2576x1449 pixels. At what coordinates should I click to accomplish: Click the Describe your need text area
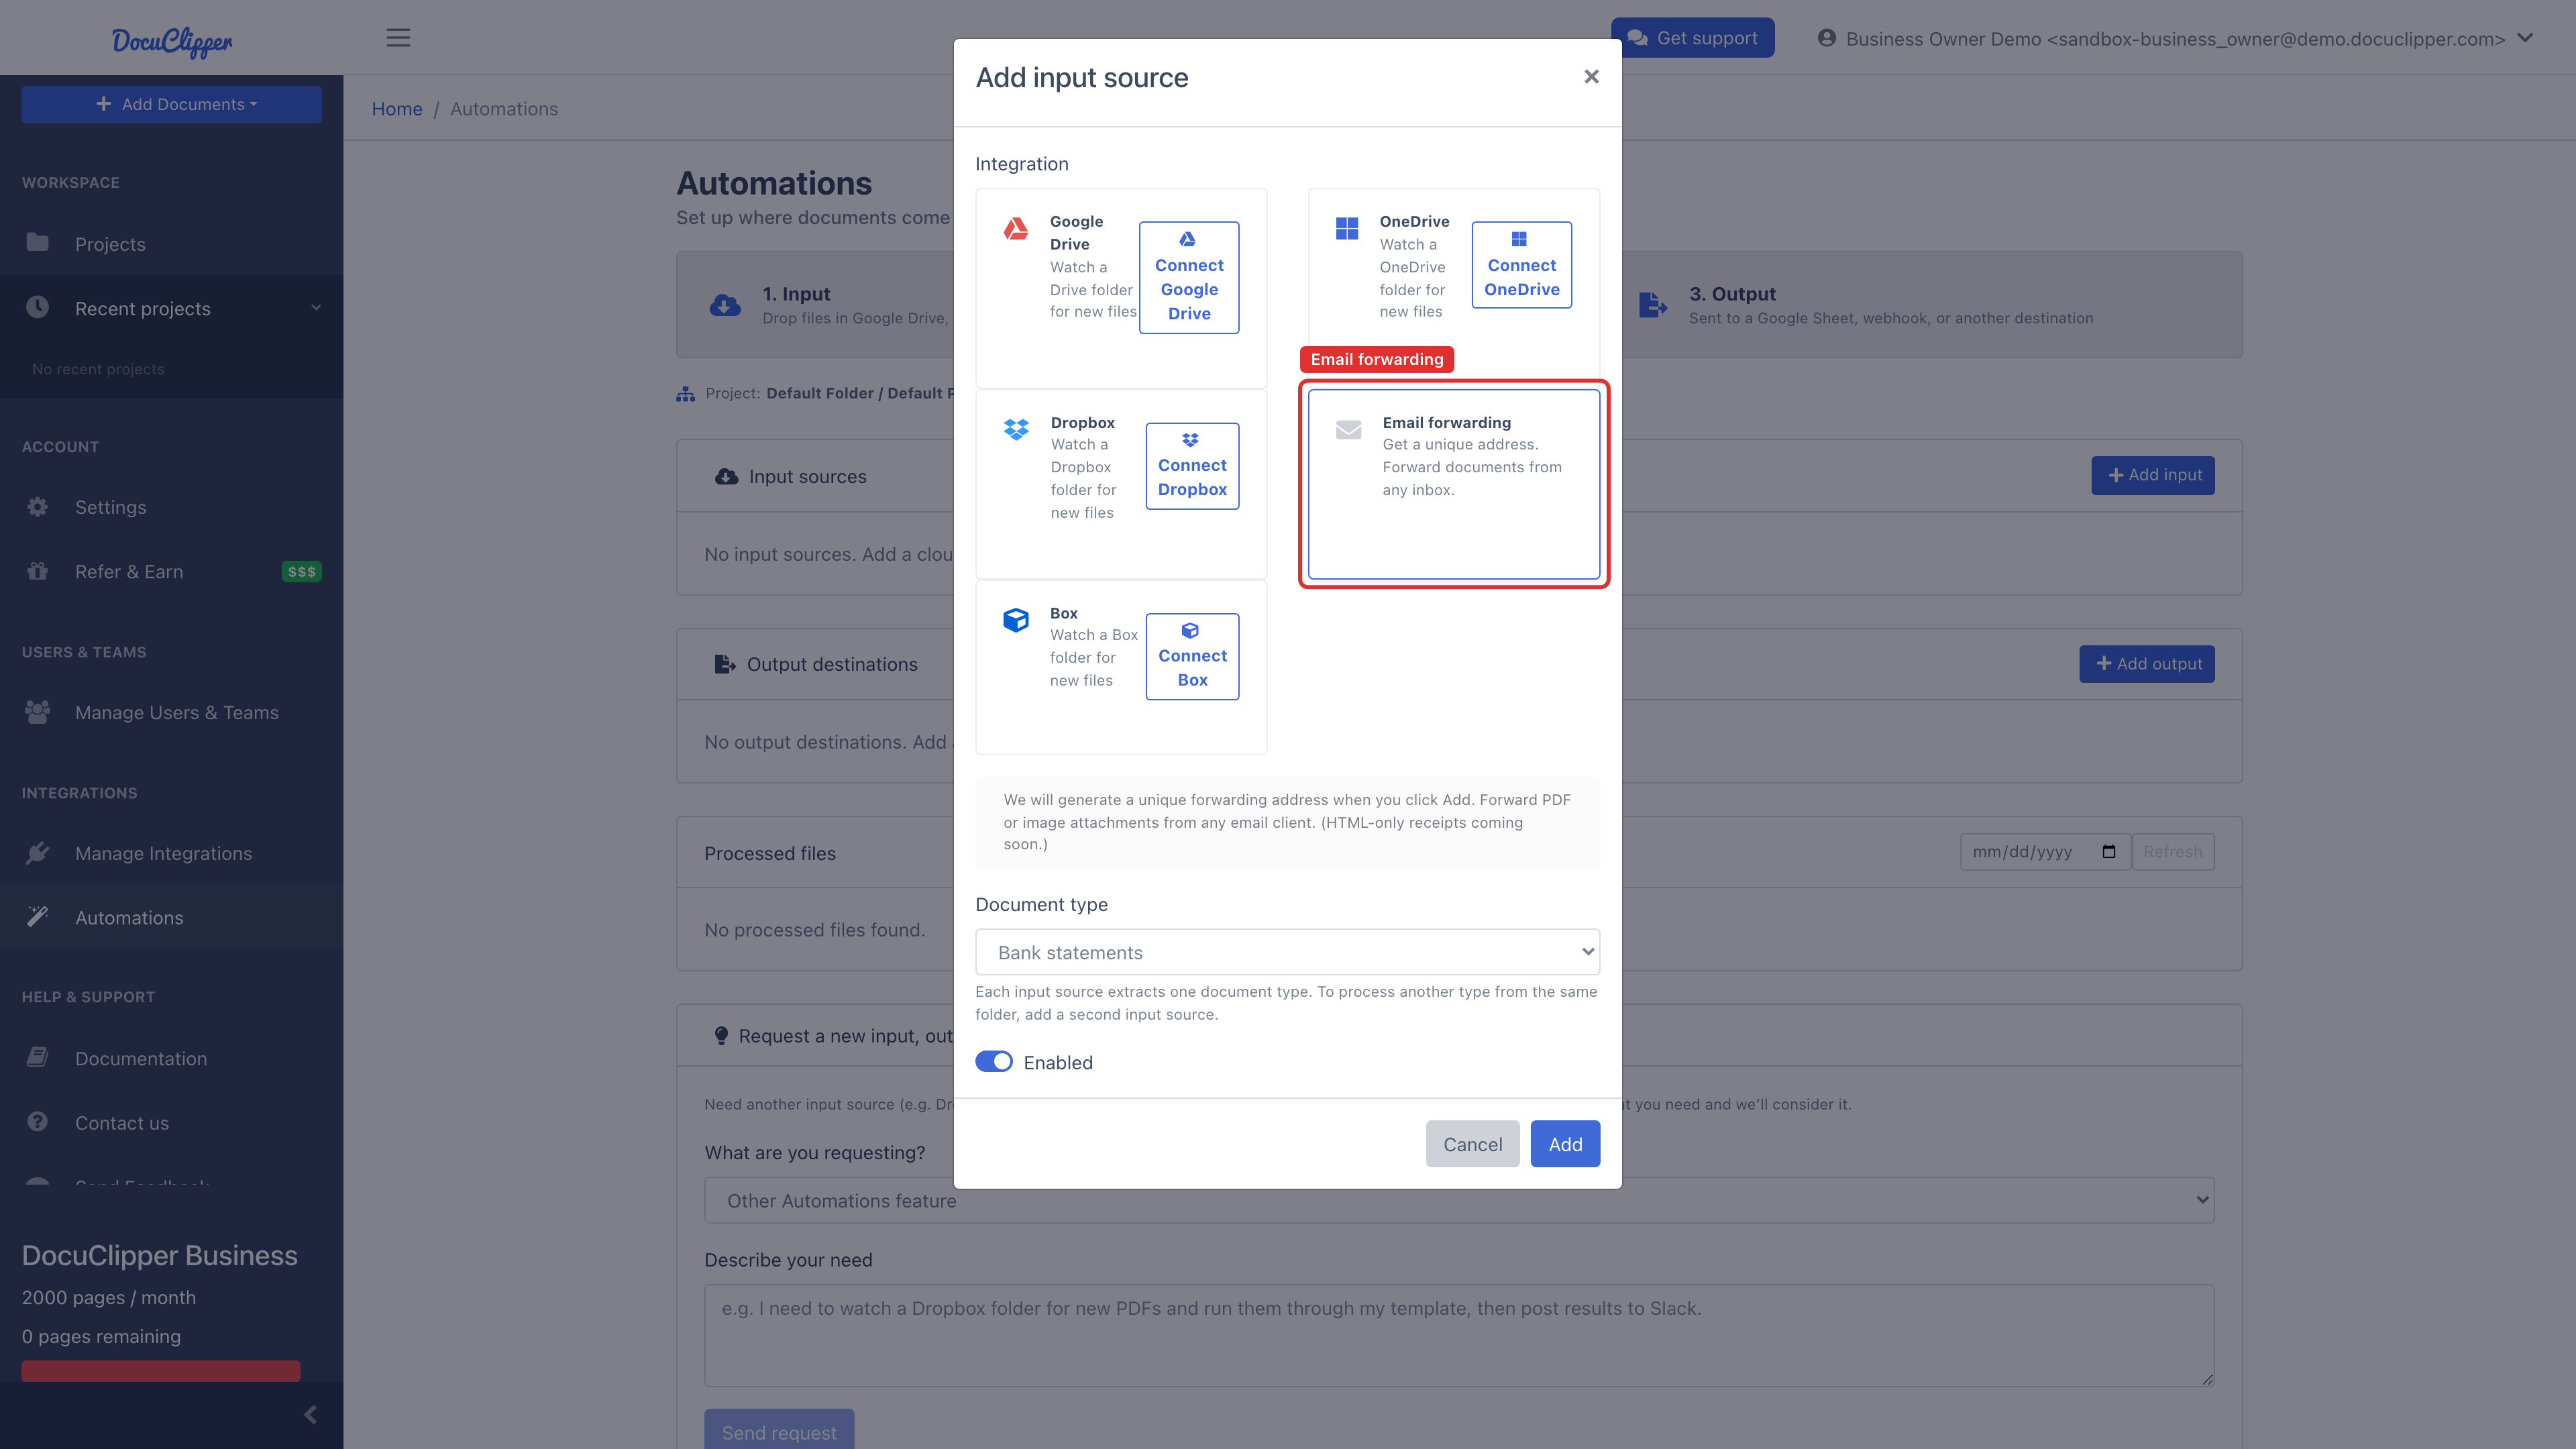click(x=1459, y=1335)
